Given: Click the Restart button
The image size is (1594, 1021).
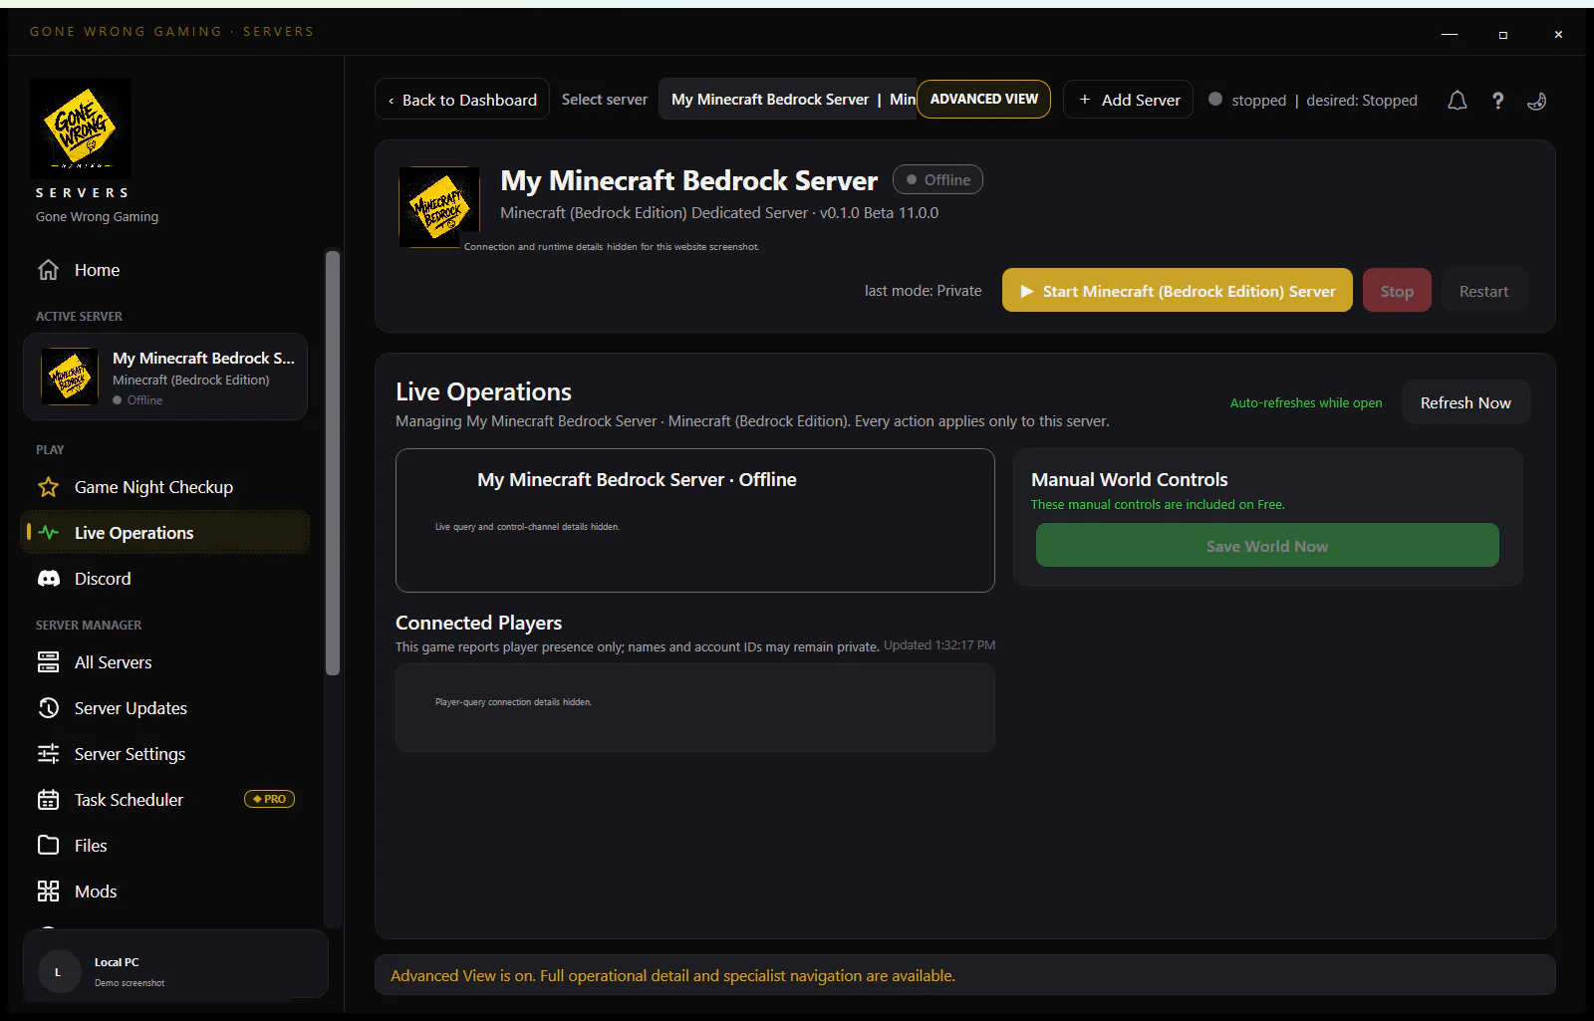Looking at the screenshot, I should [x=1483, y=291].
